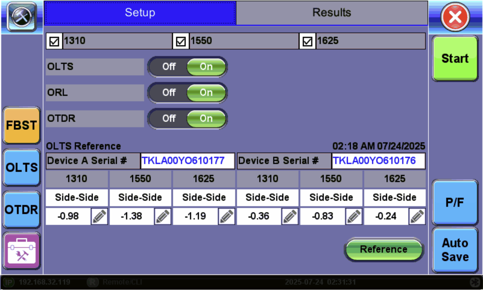This screenshot has width=483, height=290.
Task: Toggle the OTDR On/Off switch
Action: (187, 118)
